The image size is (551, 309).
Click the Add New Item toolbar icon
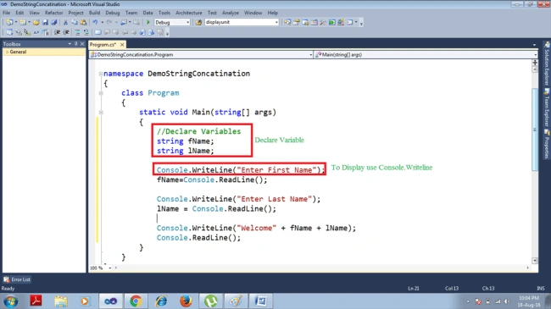[x=23, y=22]
